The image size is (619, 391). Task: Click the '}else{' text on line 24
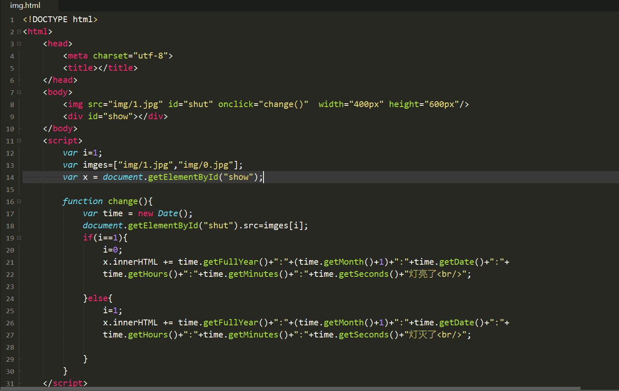coord(98,298)
